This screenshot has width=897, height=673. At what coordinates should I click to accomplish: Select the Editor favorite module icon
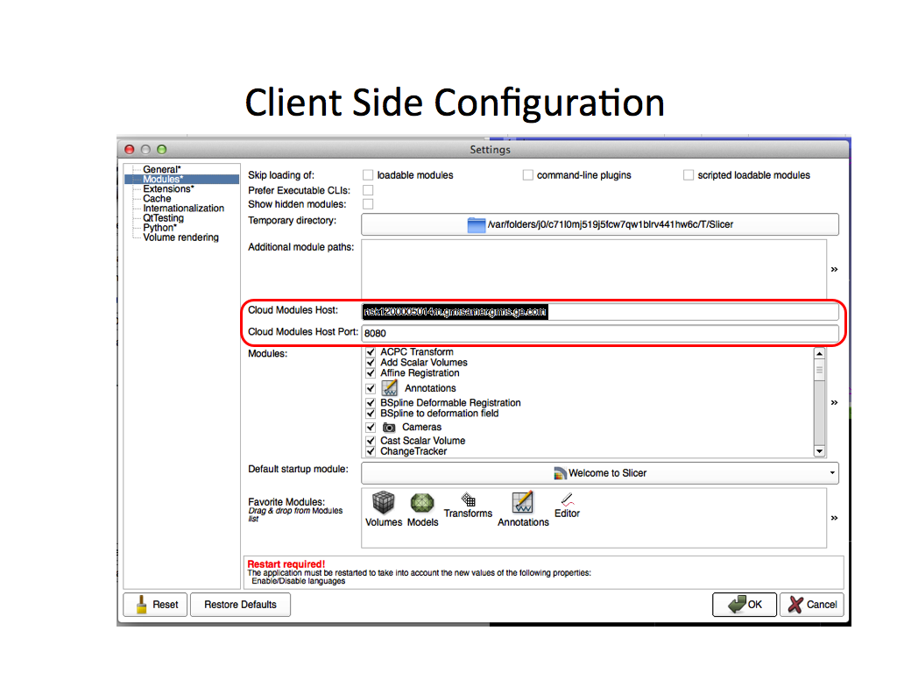(567, 499)
